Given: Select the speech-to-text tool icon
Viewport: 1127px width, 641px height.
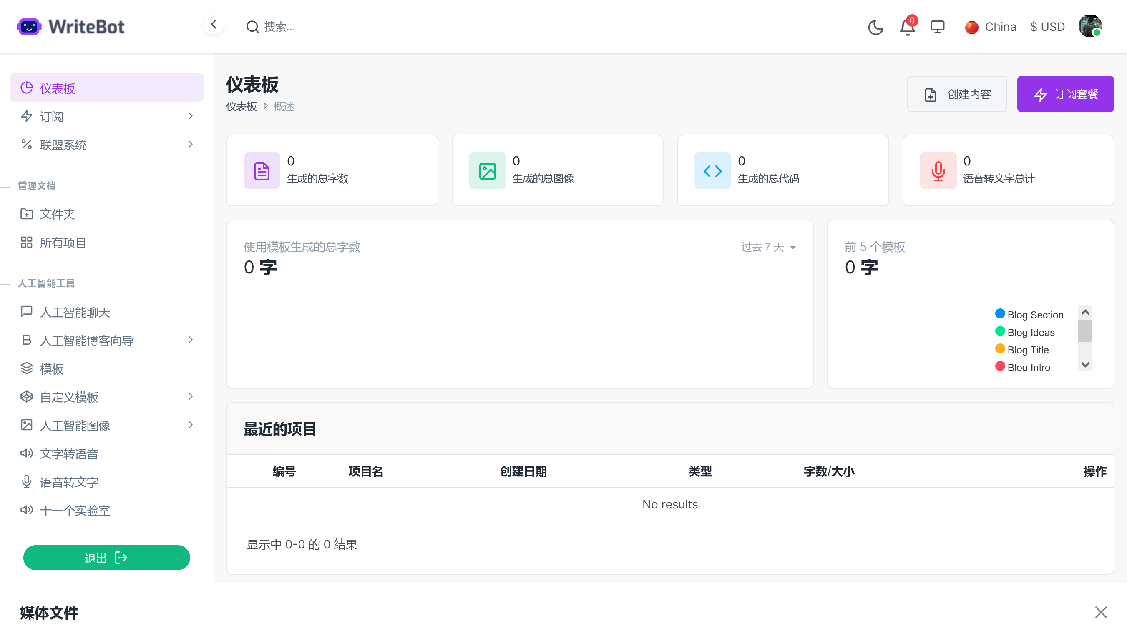Looking at the screenshot, I should pyautogui.click(x=27, y=482).
